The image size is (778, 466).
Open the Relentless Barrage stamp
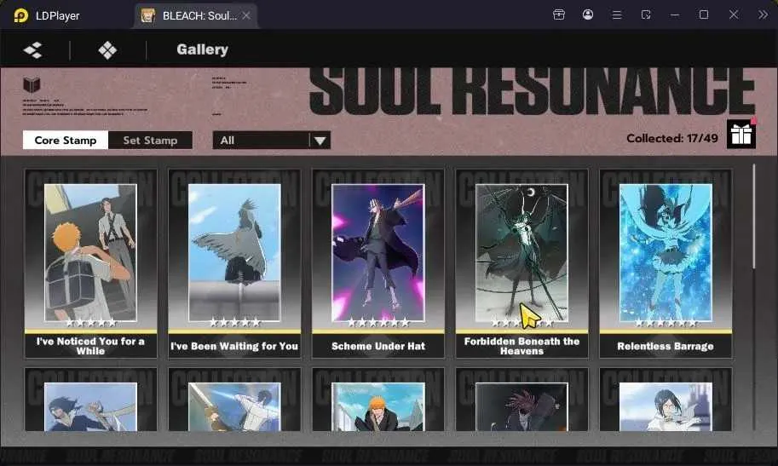pos(666,263)
